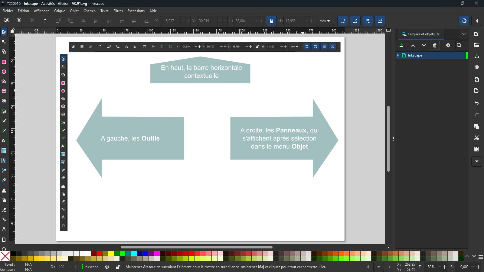Open the mm units dropdown
This screenshot has height=272, width=484.
[325, 21]
